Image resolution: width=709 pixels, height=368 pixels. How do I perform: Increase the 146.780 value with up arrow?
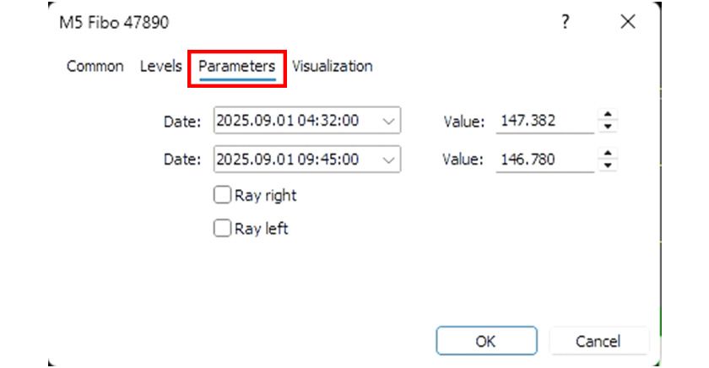[x=609, y=154]
